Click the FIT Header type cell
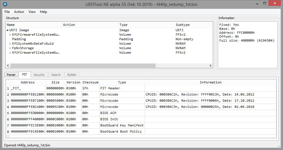The height and width of the screenshot is (150, 283). (x=122, y=88)
